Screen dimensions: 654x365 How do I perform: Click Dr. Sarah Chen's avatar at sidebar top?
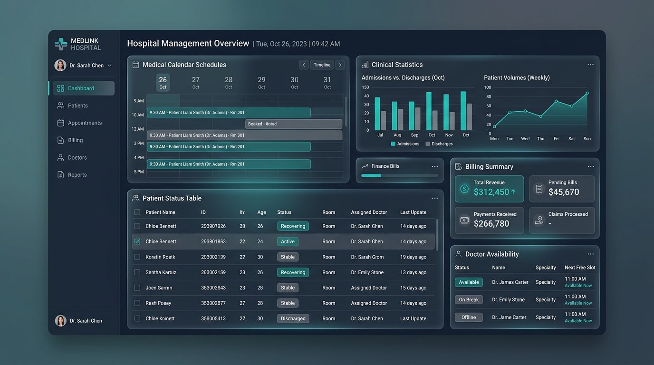[x=60, y=65]
